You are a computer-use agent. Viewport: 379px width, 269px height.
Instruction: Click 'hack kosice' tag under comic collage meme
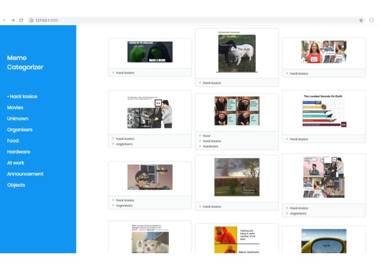[x=299, y=208]
